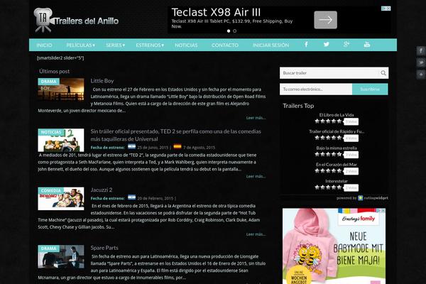Click the Tu correo electrónico field
This screenshot has width=426, height=284.
(316, 89)
